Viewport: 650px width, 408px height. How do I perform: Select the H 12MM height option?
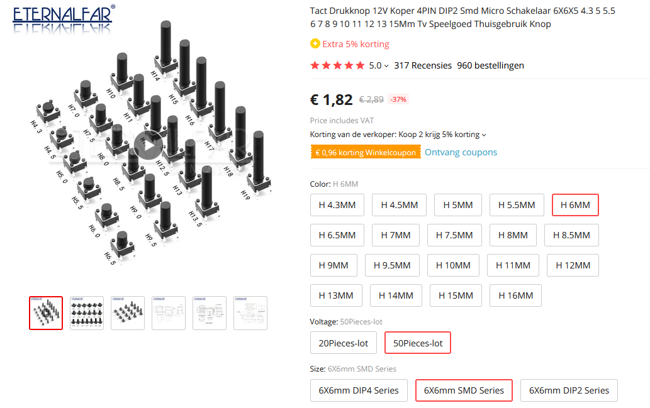click(x=573, y=265)
